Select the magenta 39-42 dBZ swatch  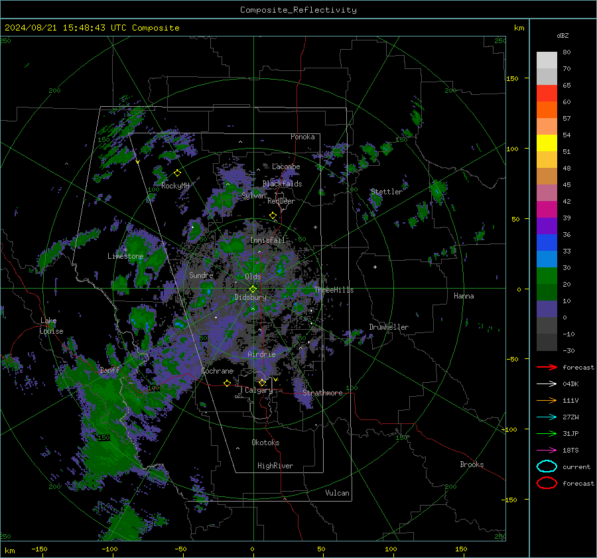pos(547,210)
